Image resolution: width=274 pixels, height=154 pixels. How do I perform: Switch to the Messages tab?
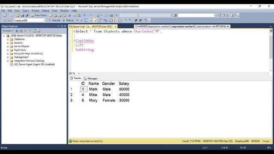[90, 78]
